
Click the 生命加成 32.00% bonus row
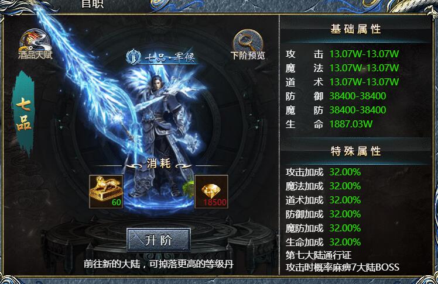coord(323,242)
